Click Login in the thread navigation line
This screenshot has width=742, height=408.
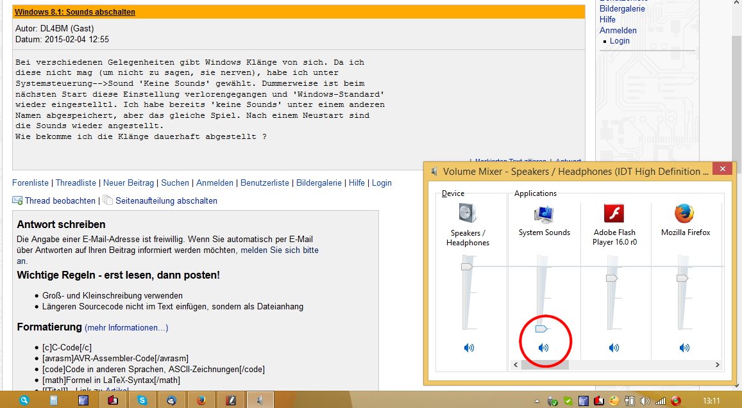382,183
